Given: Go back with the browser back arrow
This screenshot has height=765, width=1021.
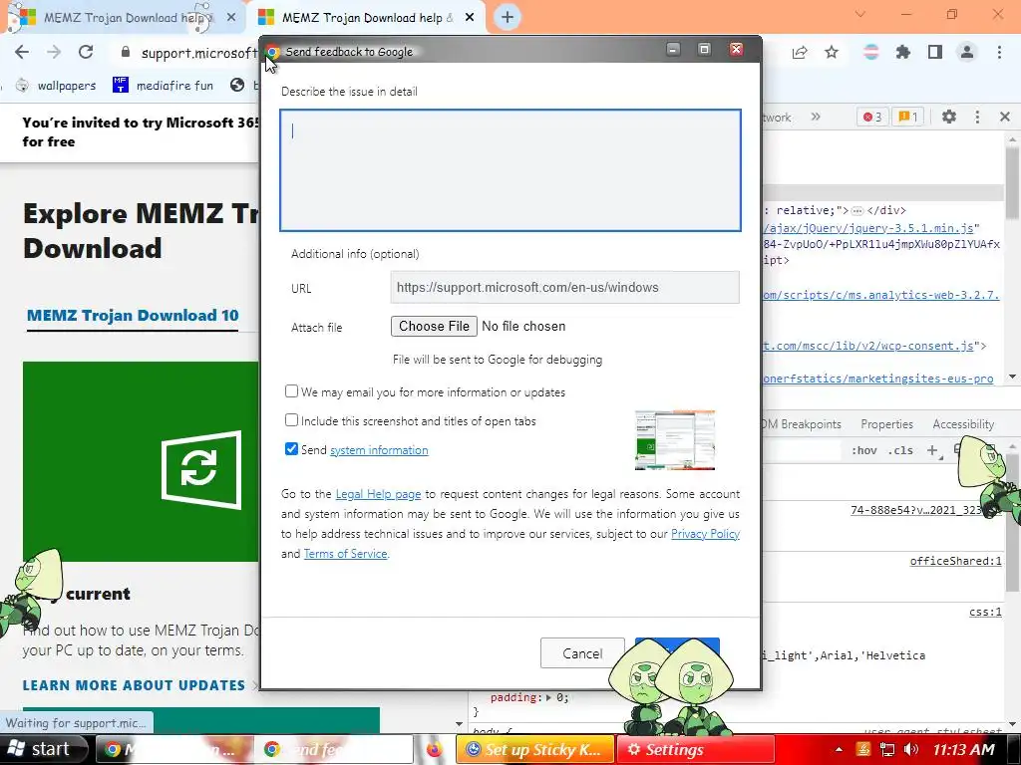Looking at the screenshot, I should tap(22, 52).
